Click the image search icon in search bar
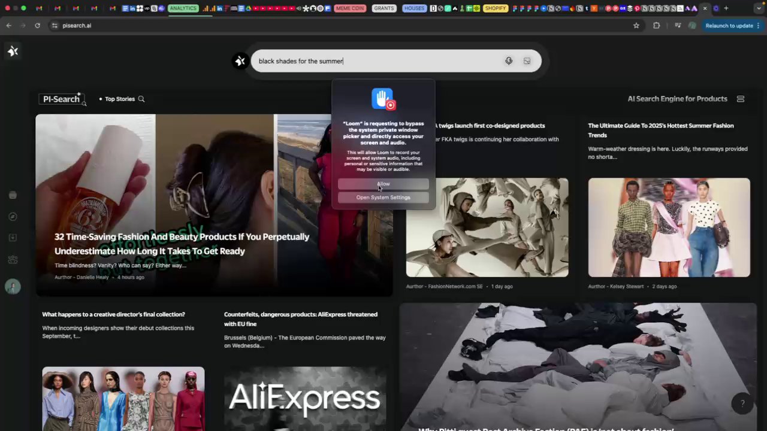 (527, 61)
